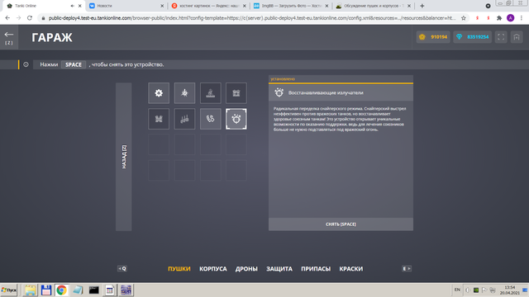Select the last augment in the top row

(236, 93)
